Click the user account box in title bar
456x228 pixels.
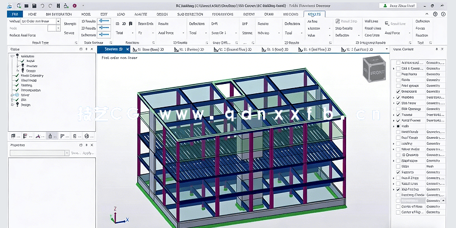(398, 5)
